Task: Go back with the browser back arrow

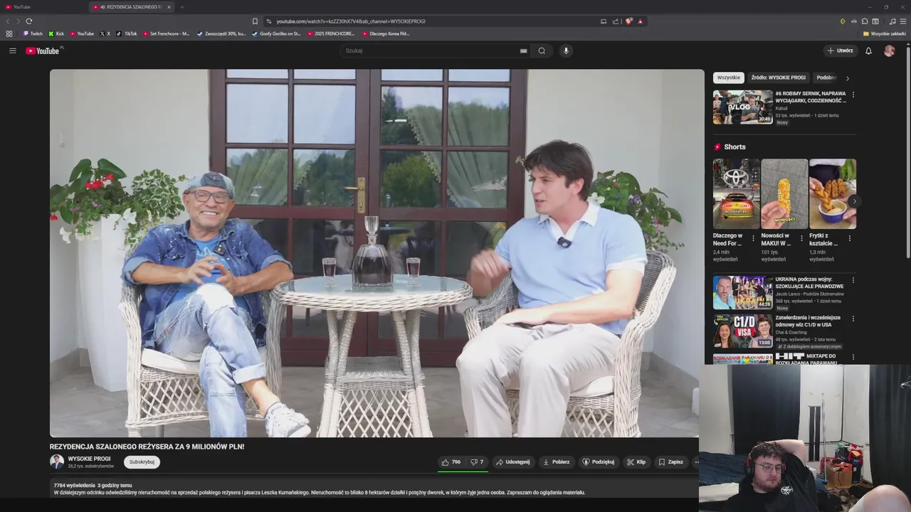Action: (x=9, y=21)
